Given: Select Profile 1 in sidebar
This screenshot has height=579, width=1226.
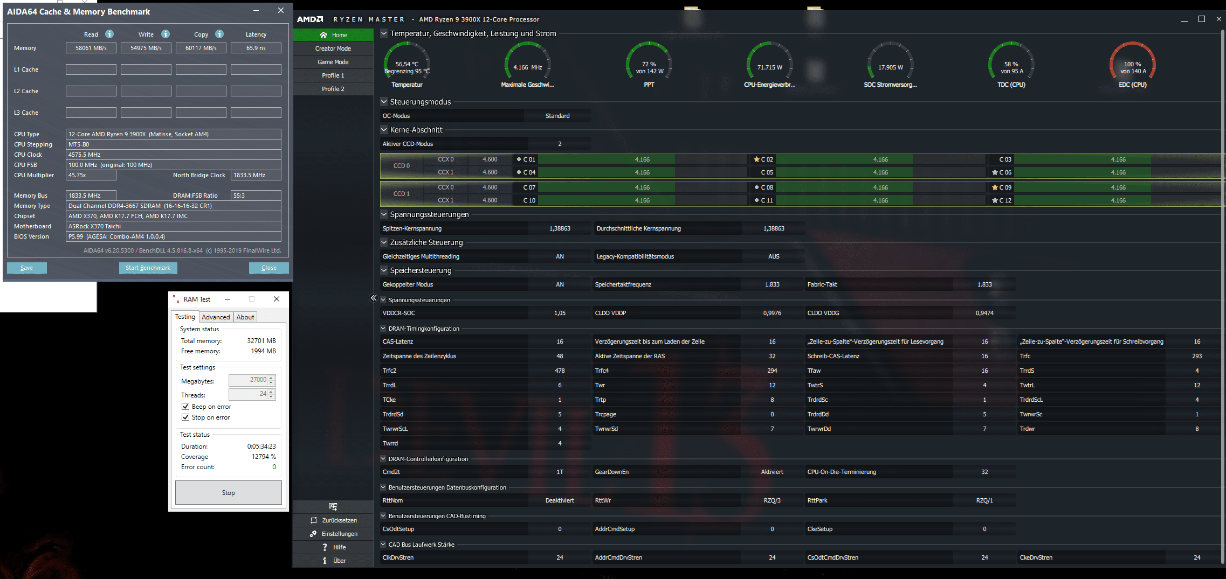Looking at the screenshot, I should click(333, 75).
